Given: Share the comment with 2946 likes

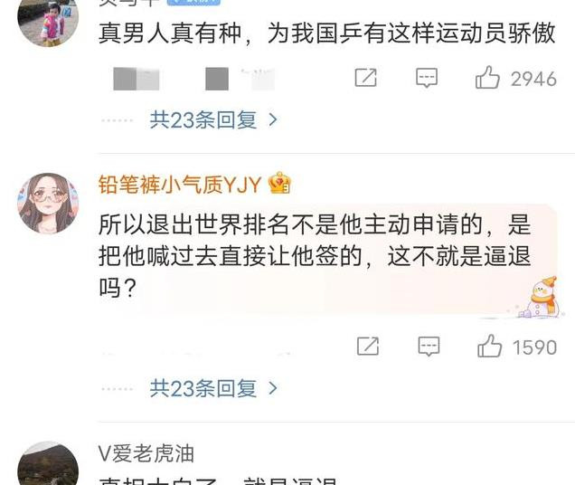Looking at the screenshot, I should coord(365,78).
